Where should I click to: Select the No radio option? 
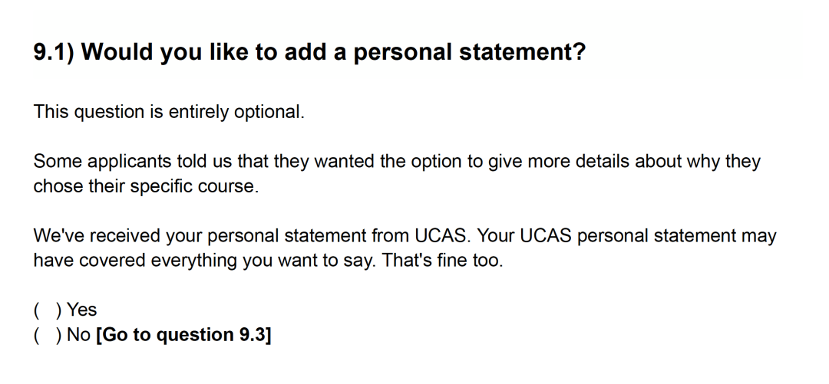[x=48, y=335]
